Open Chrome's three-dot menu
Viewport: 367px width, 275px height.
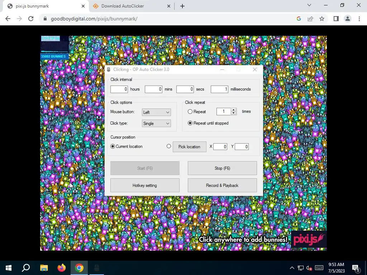(x=359, y=19)
